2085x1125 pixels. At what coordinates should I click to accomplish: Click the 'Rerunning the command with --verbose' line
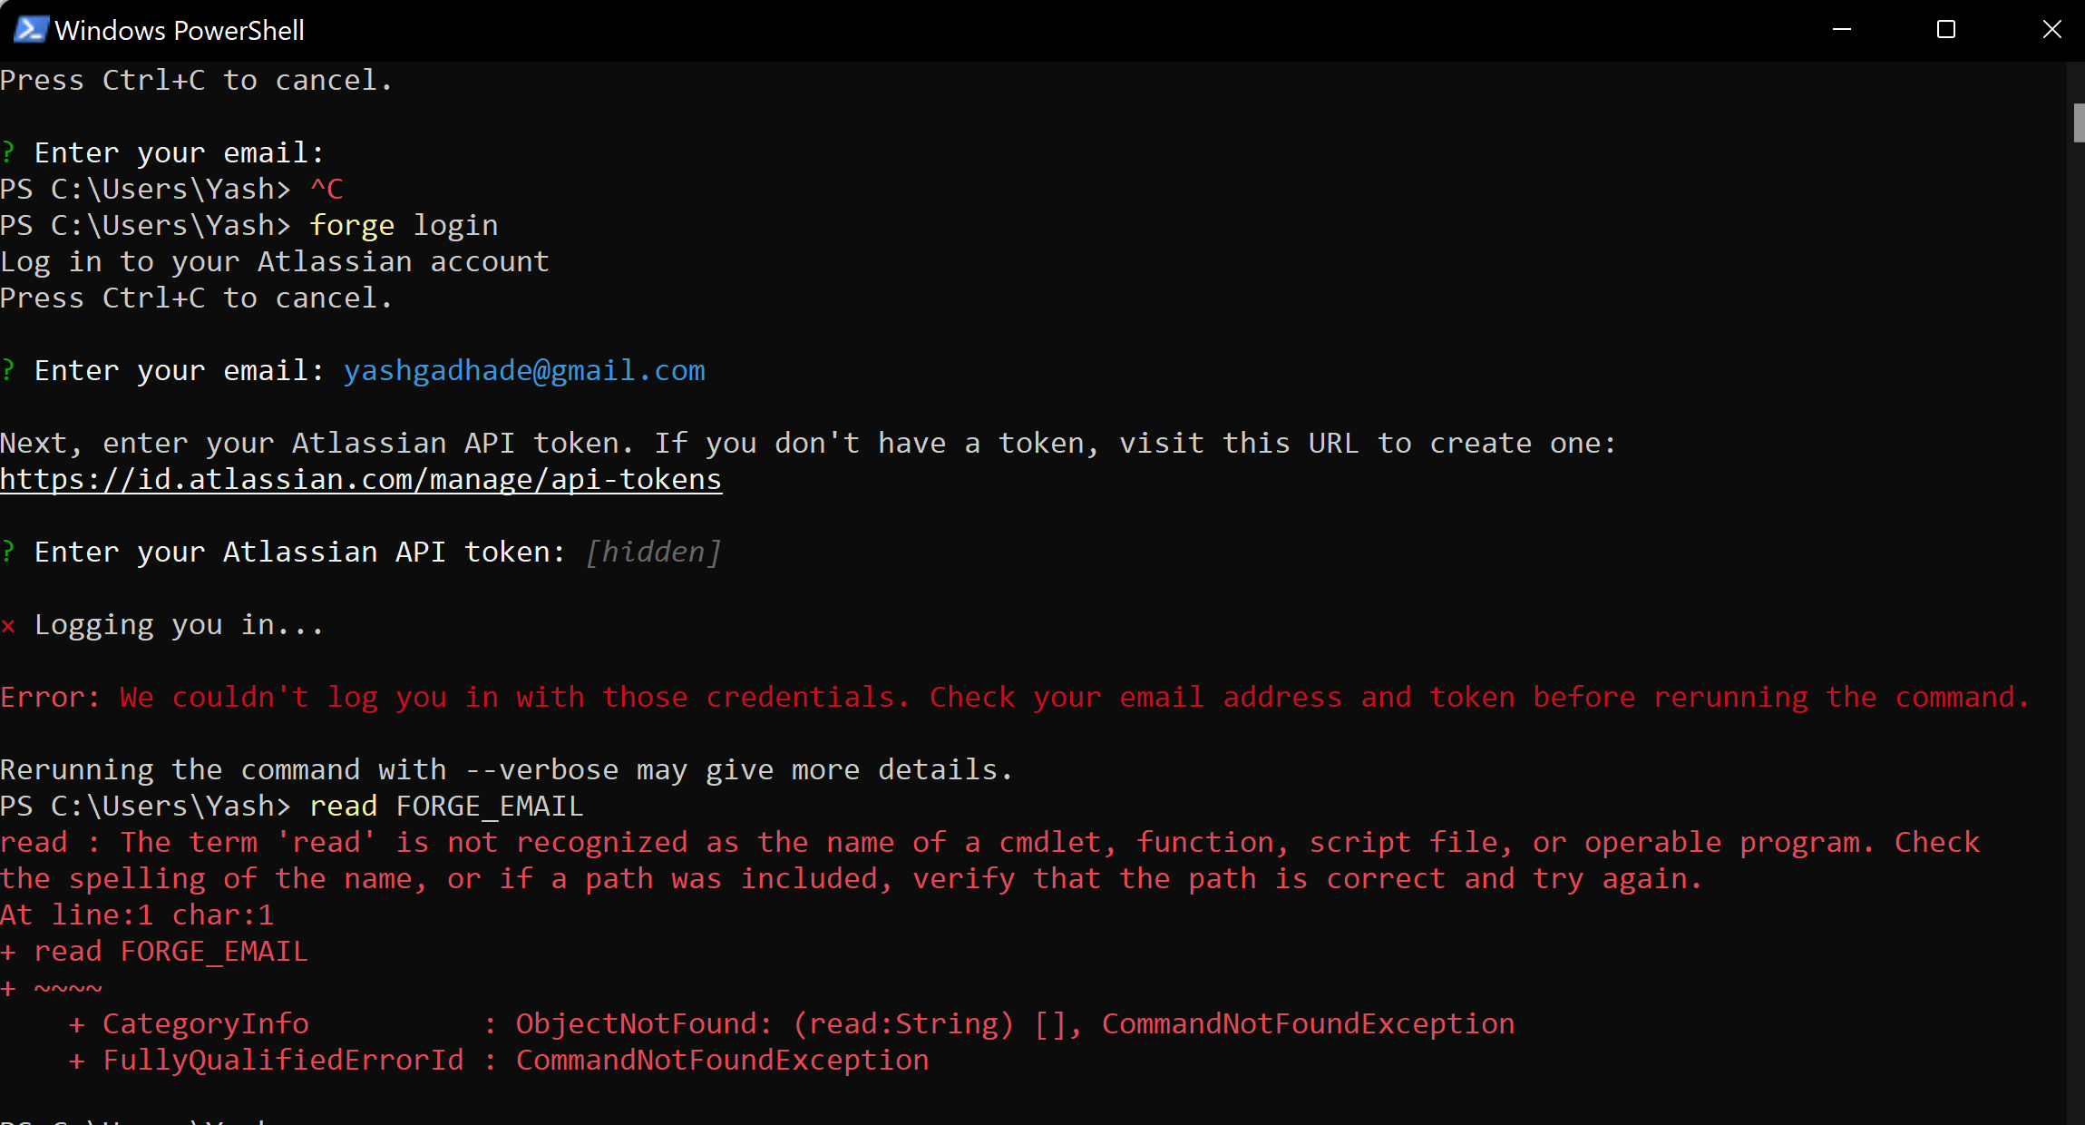506,770
